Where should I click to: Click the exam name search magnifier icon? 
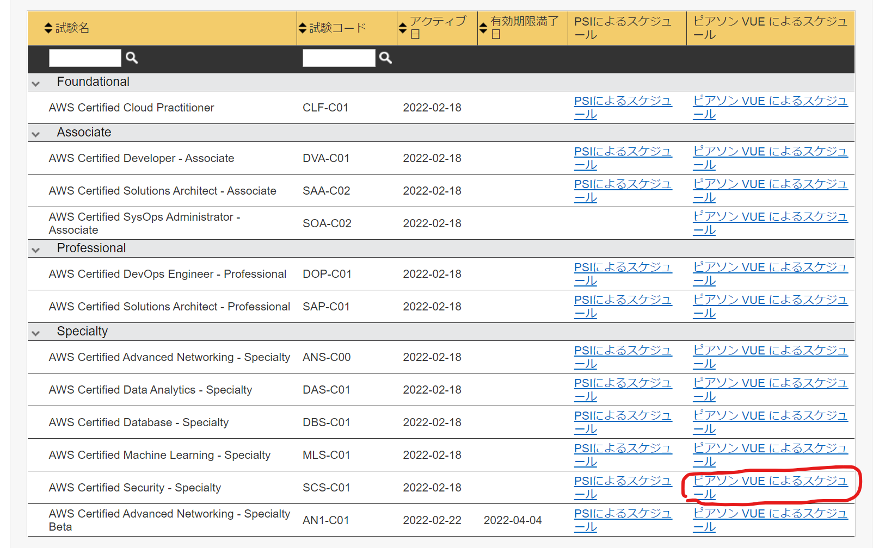(132, 58)
